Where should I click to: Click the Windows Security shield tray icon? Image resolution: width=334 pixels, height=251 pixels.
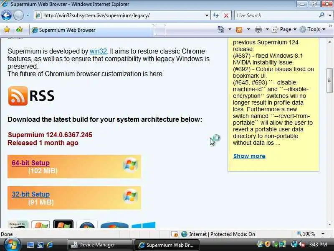[268, 244]
